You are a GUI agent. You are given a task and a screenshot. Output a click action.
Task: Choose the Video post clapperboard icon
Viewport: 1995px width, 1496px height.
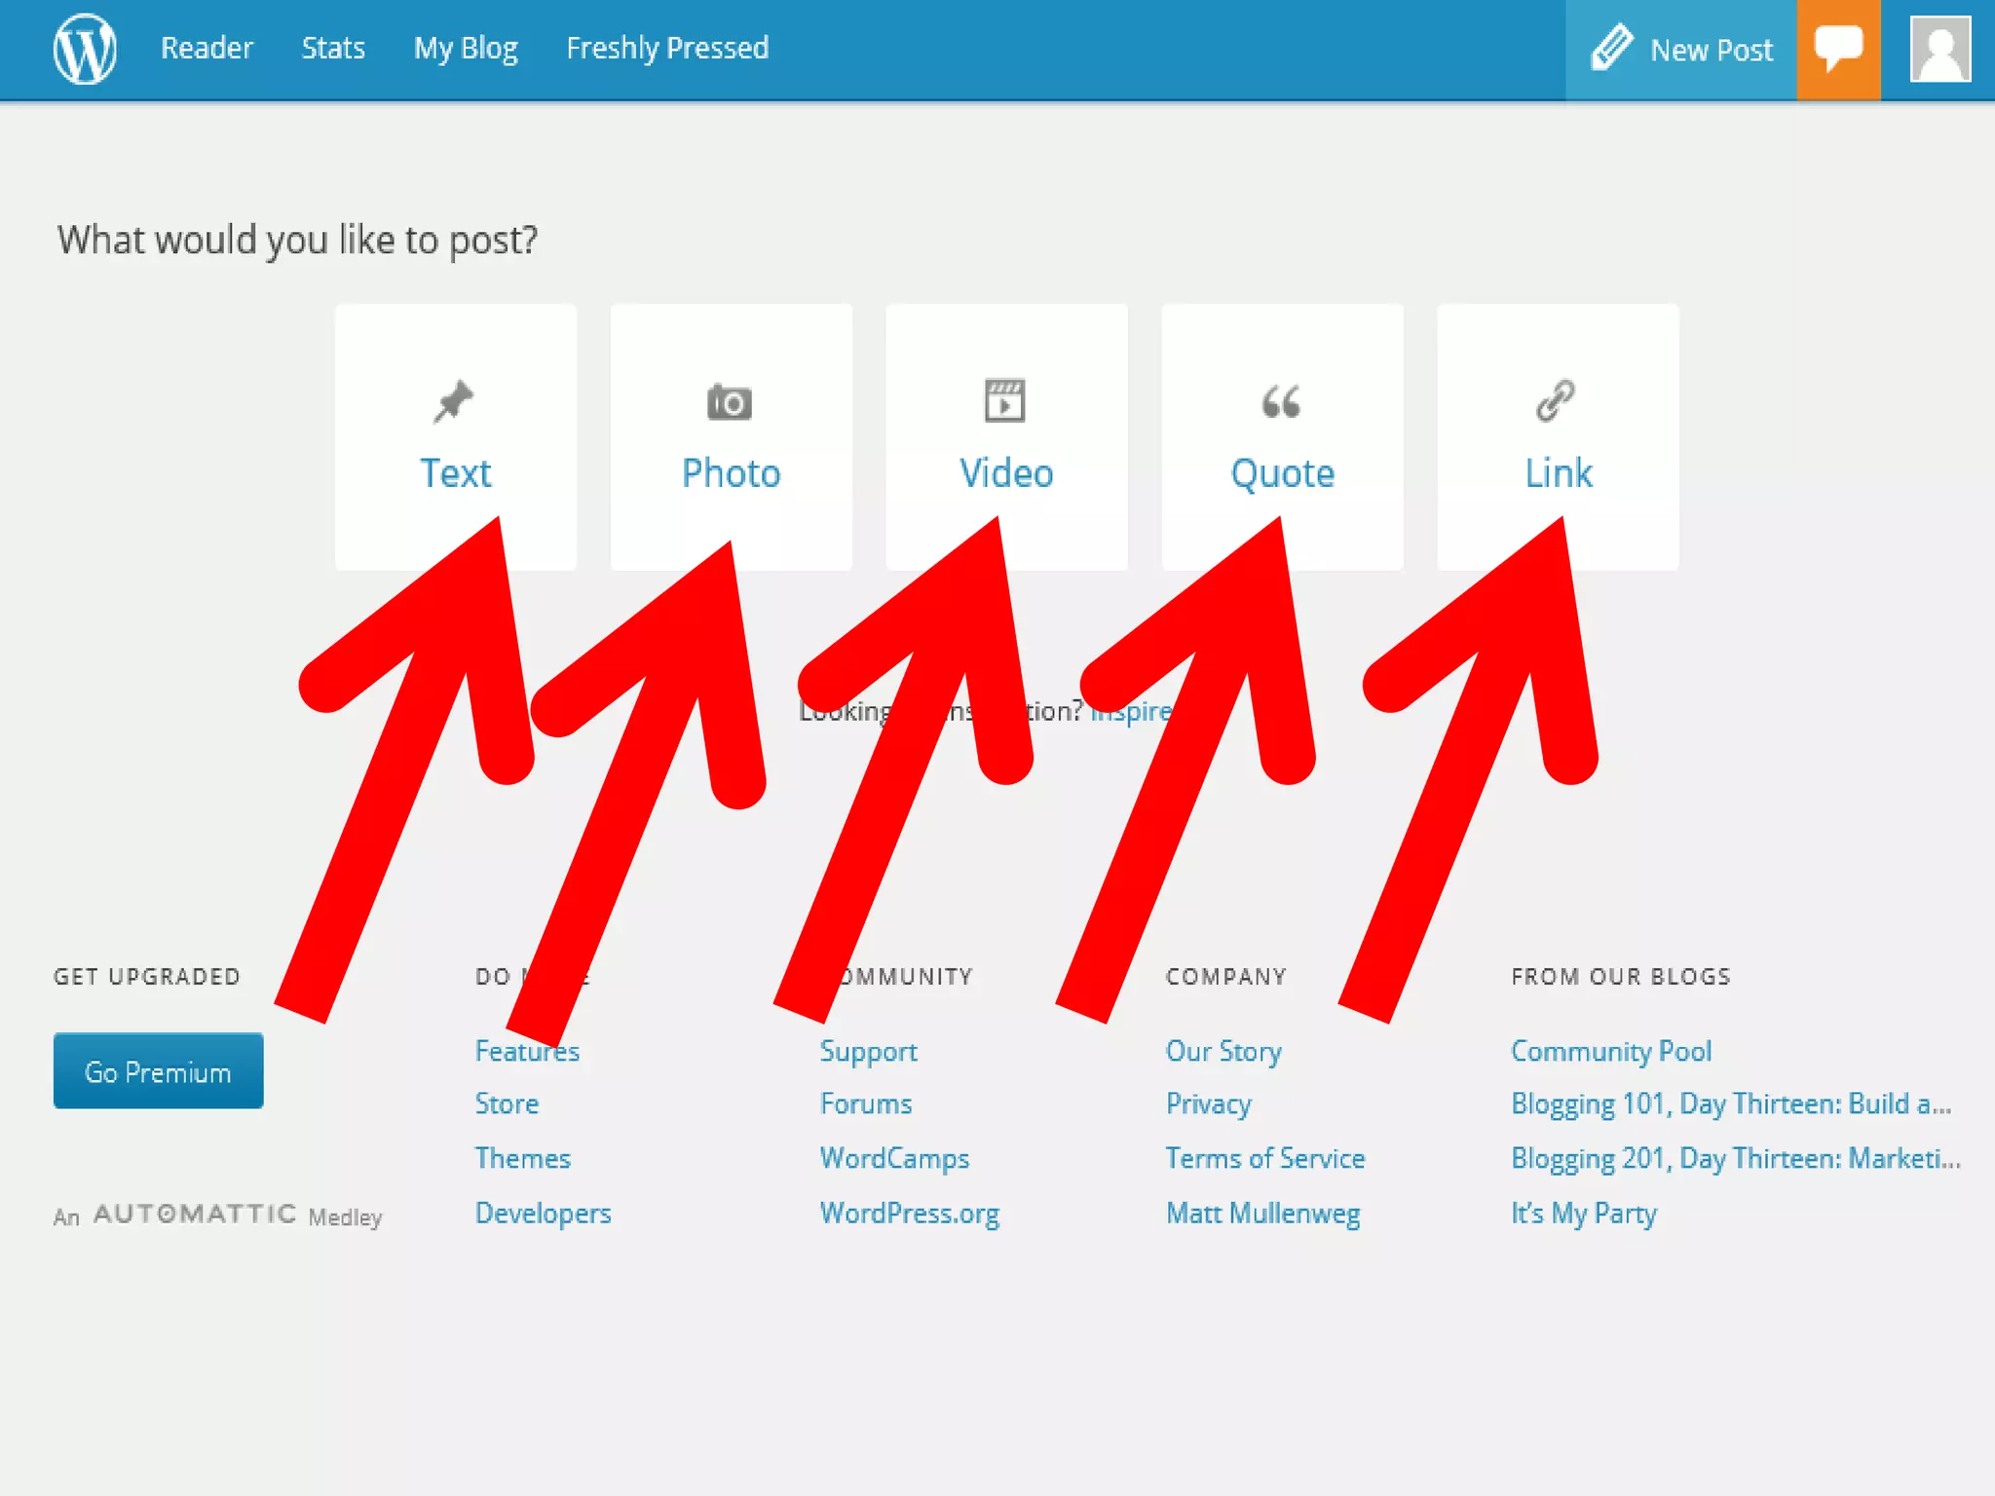1005,400
